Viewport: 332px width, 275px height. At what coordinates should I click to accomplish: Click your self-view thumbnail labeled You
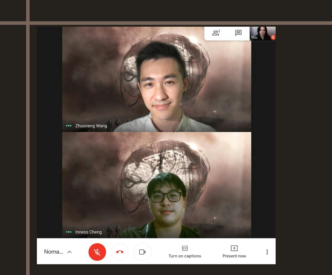[x=263, y=33]
